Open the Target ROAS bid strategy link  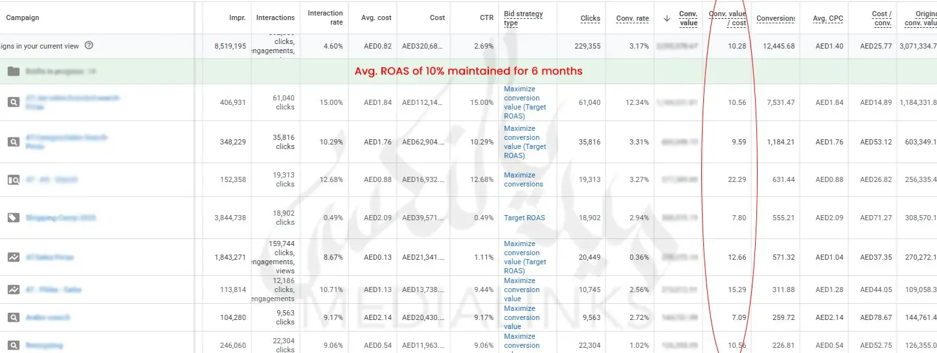[x=524, y=218]
